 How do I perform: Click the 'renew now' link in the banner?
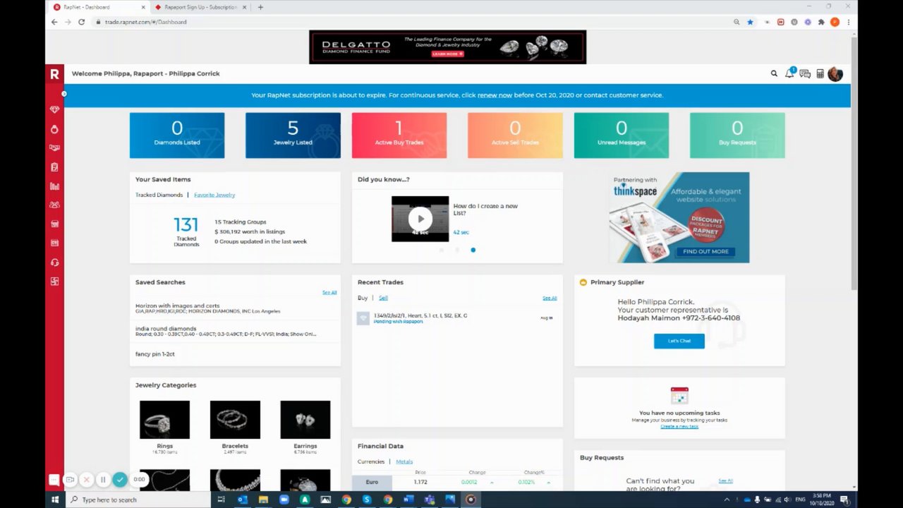[495, 95]
